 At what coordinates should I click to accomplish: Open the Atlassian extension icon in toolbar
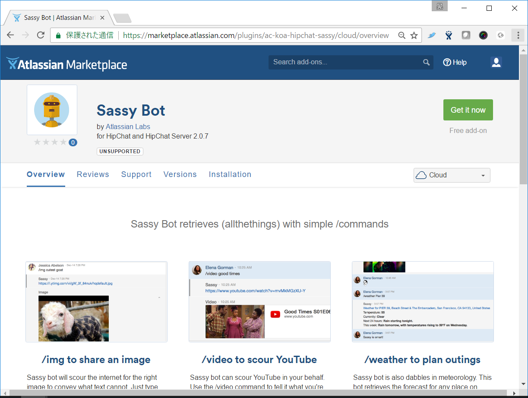pos(449,35)
